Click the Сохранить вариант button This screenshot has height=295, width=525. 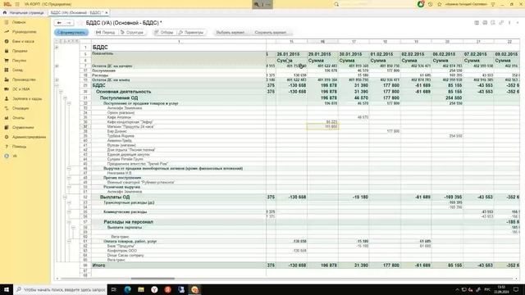click(271, 33)
